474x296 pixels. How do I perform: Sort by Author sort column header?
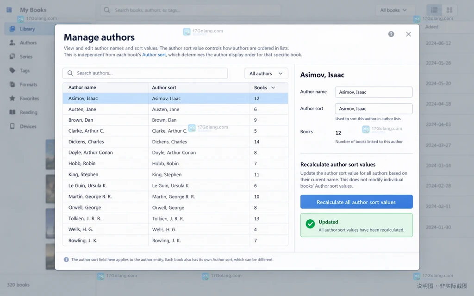[164, 87]
